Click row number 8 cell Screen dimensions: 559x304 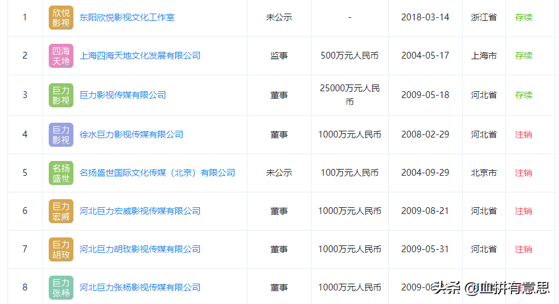click(25, 287)
